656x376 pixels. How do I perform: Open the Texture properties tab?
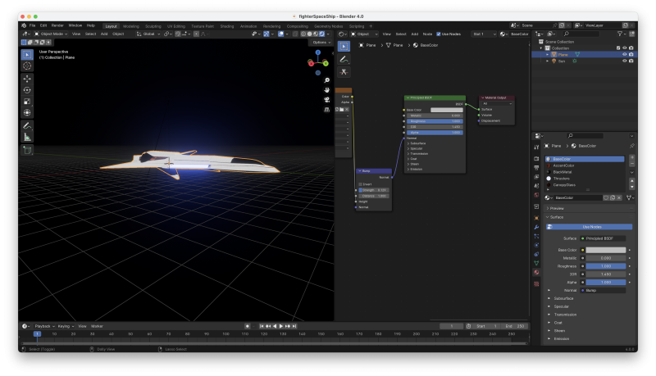536,284
